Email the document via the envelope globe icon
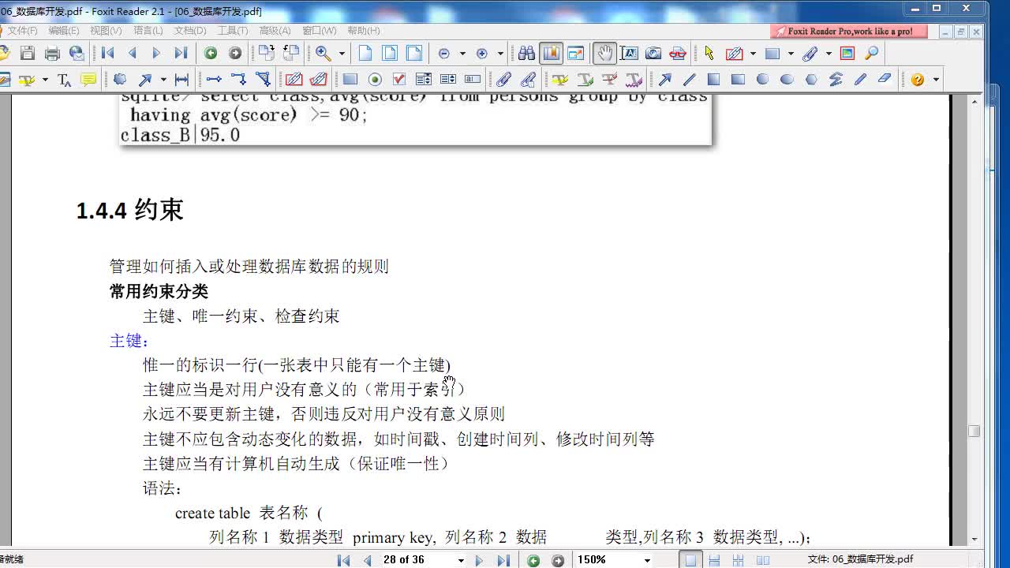Viewport: 1010px width, 568px height. [77, 54]
